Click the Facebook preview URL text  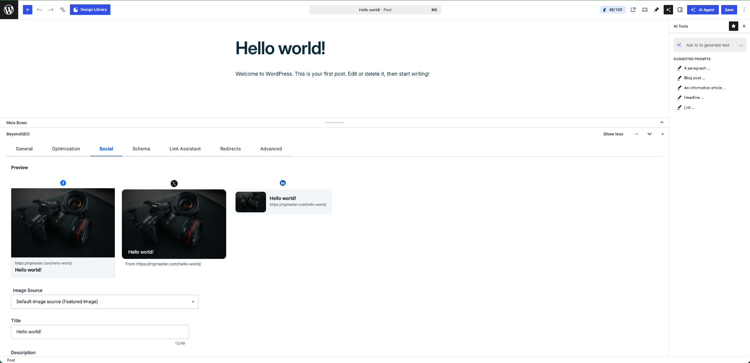pyautogui.click(x=43, y=263)
